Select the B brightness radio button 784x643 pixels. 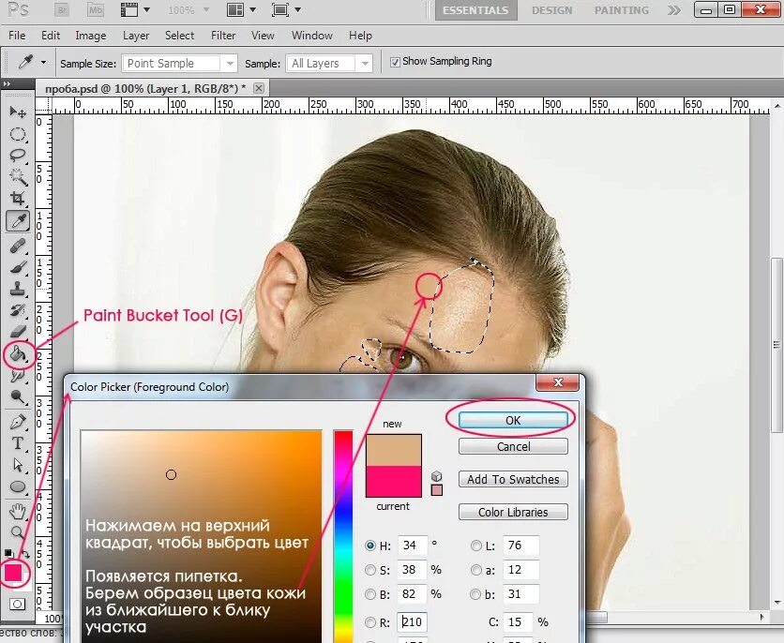point(370,594)
